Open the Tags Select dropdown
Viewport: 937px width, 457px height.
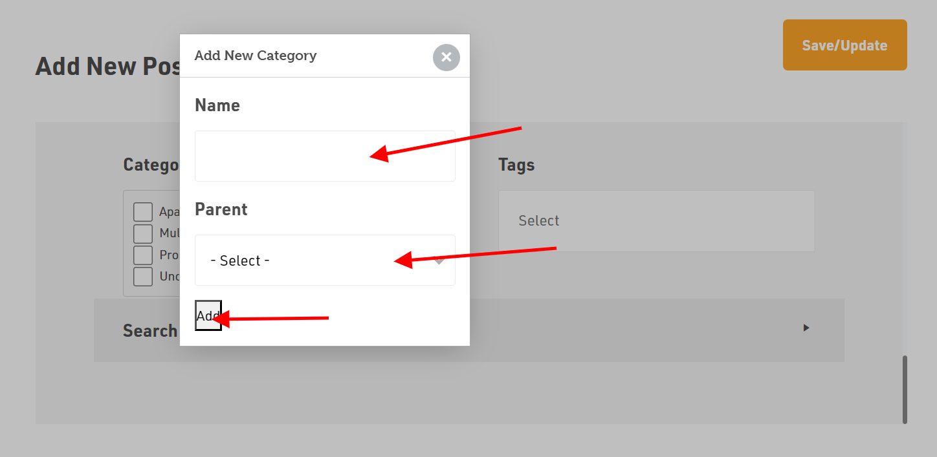click(x=656, y=221)
